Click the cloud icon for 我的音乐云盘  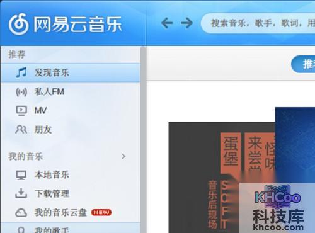(21, 213)
